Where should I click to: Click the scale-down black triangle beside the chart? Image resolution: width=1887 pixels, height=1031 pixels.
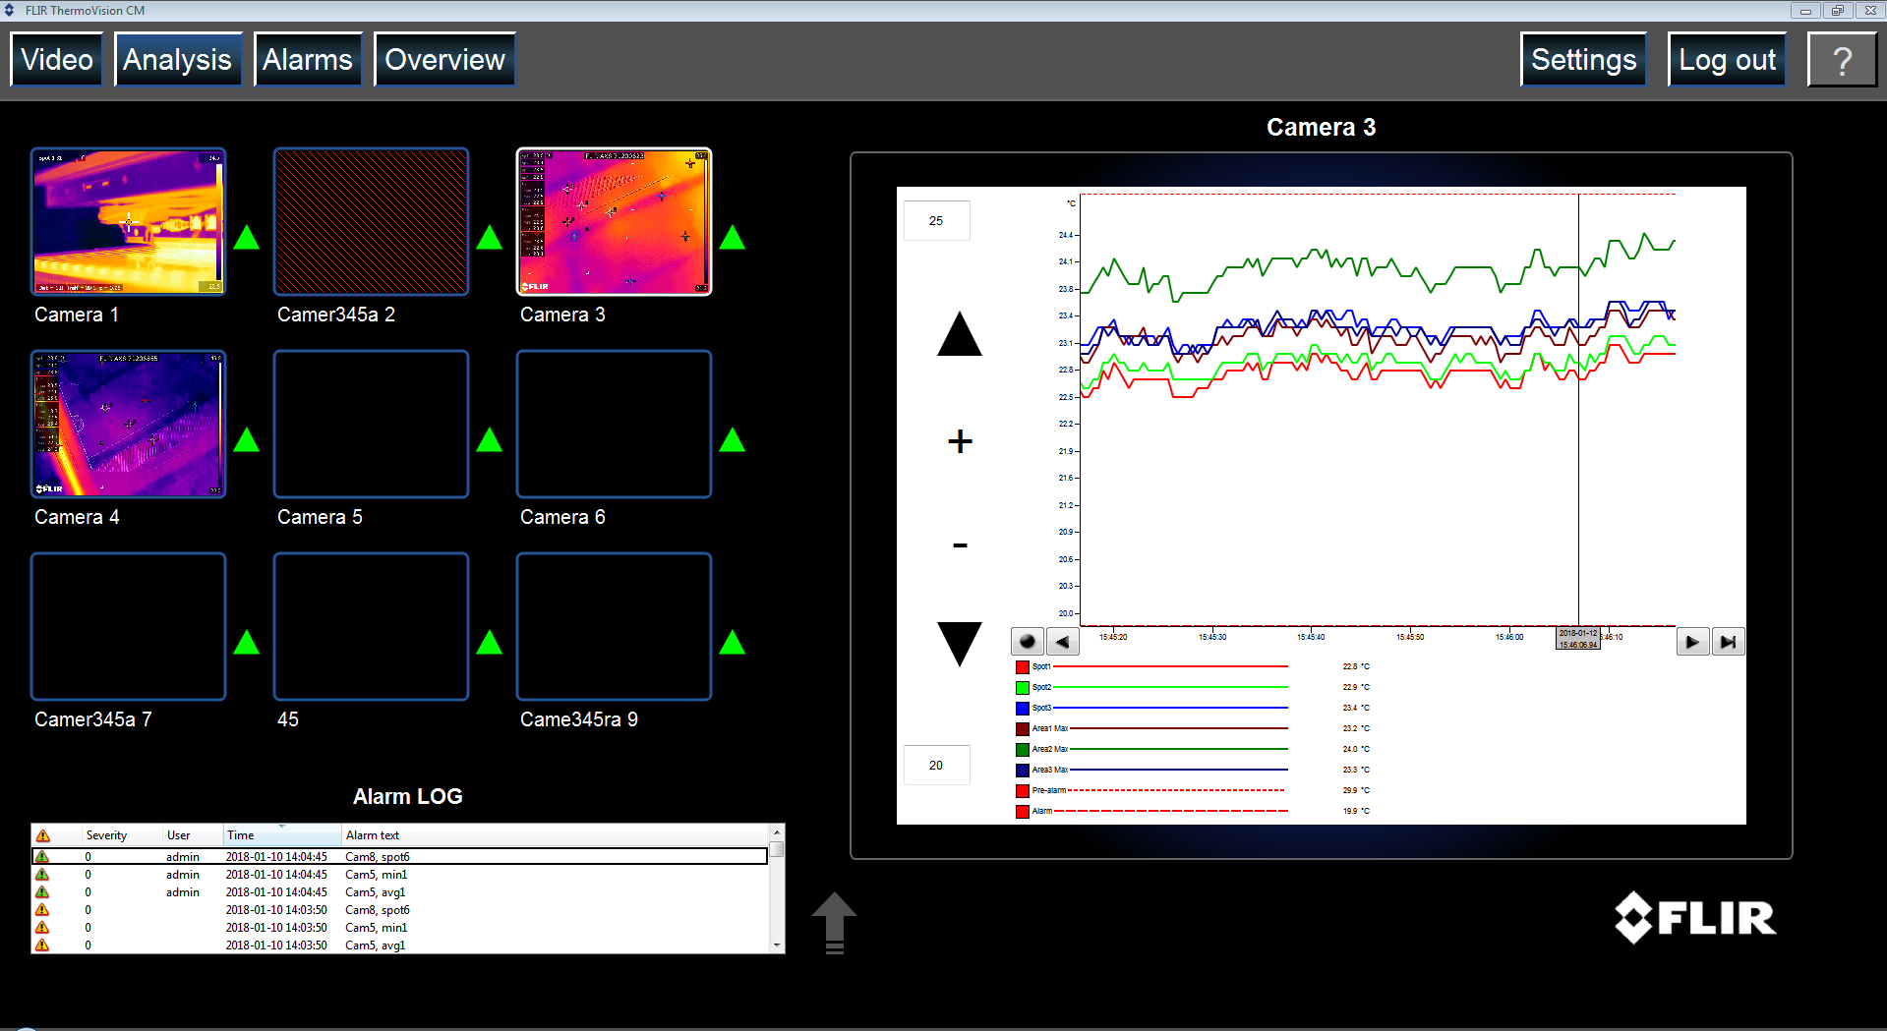959,643
